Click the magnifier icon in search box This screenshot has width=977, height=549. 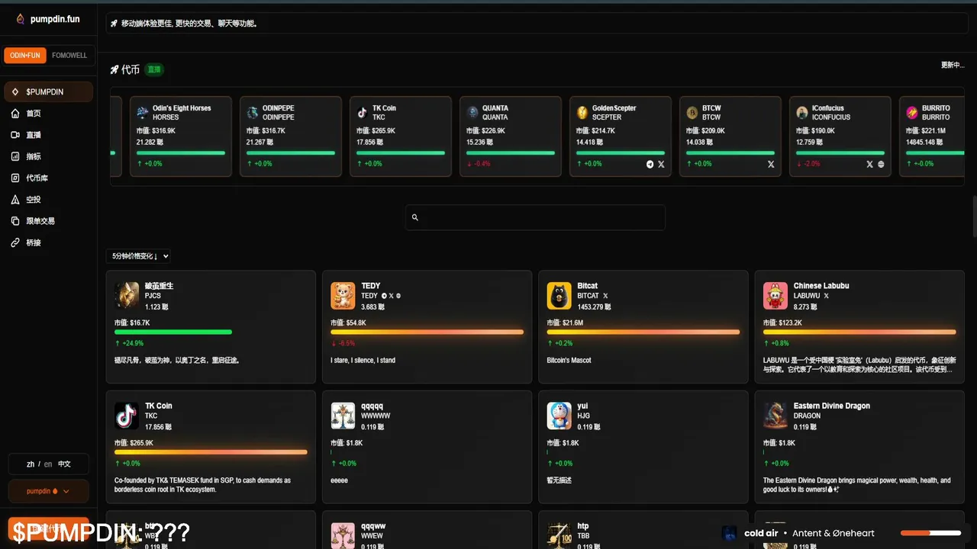click(x=415, y=217)
